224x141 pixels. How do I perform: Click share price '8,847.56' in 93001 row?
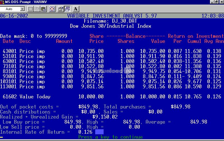point(92,77)
